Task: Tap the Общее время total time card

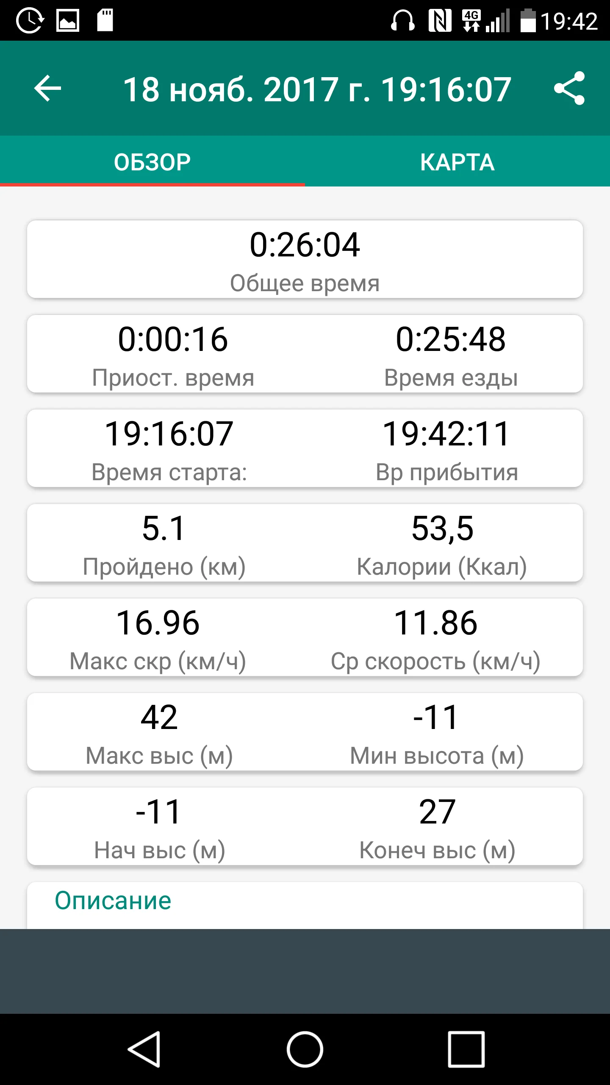Action: 305,259
